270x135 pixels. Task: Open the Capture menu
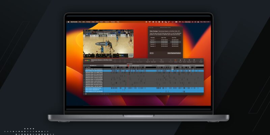pyautogui.click(x=107, y=22)
